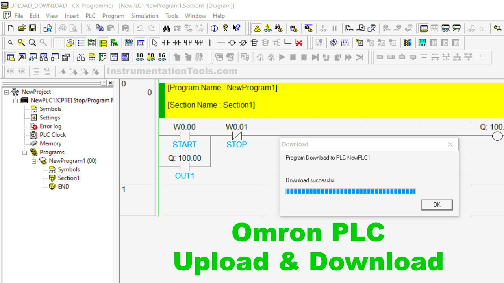Click the Section Name : Section1 text
The width and height of the screenshot is (504, 283).
211,105
